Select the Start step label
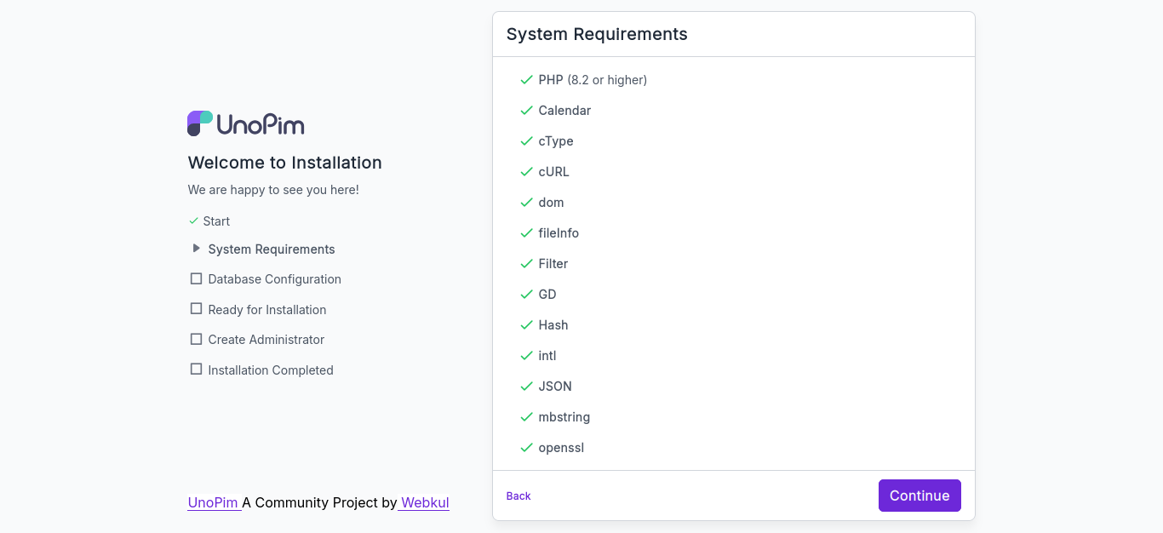The height and width of the screenshot is (533, 1163). coord(216,221)
